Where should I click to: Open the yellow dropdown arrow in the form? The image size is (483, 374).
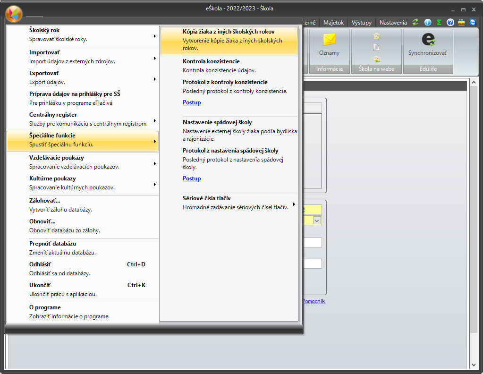(317, 221)
